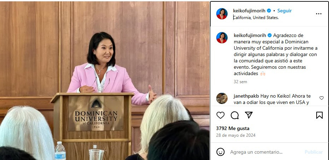Click the Seguir follow button
Image resolution: width=329 pixels, height=160 pixels.
284,11
